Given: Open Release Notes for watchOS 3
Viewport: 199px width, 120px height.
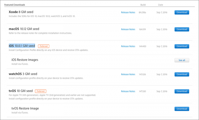Looking at the screenshot, I should pos(128,74).
